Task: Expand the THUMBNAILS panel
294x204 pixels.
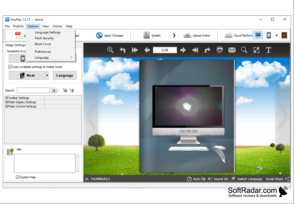Action: point(97,179)
